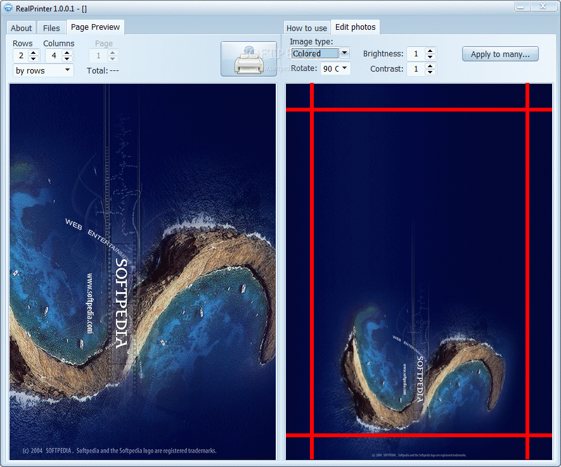Select the Edit photos tab
Screen dimensions: 561x467
(x=355, y=27)
